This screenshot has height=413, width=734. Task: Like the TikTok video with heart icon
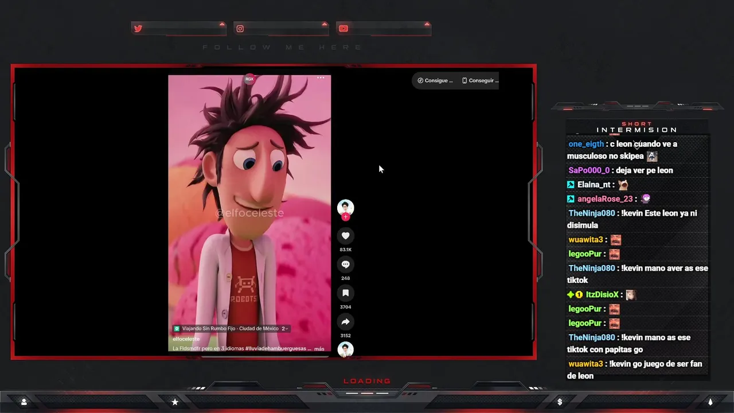(x=345, y=236)
